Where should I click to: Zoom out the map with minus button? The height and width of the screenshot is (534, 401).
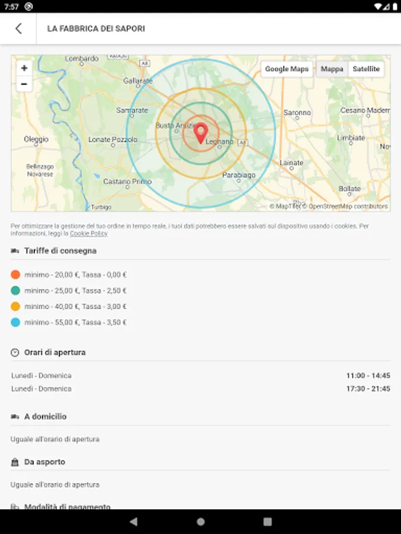coord(24,84)
